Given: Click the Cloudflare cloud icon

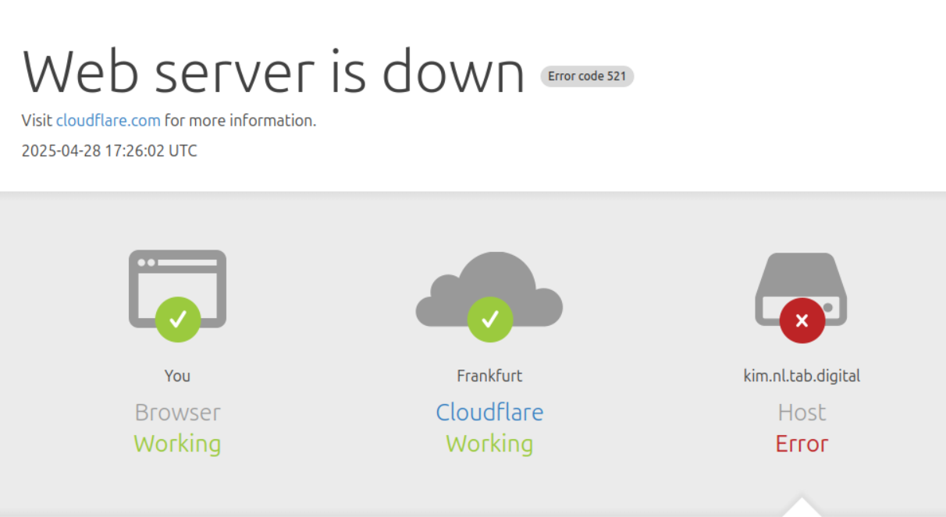Looking at the screenshot, I should 489,289.
